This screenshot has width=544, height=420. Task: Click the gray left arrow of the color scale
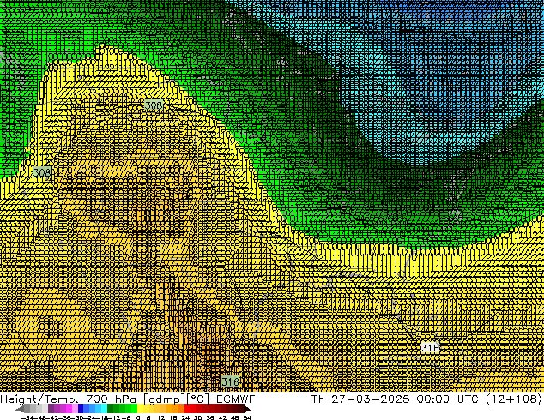pyautogui.click(x=20, y=409)
